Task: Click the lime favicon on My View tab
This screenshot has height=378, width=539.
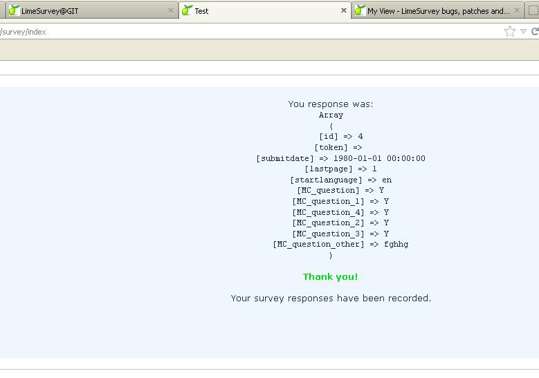Action: coord(360,10)
